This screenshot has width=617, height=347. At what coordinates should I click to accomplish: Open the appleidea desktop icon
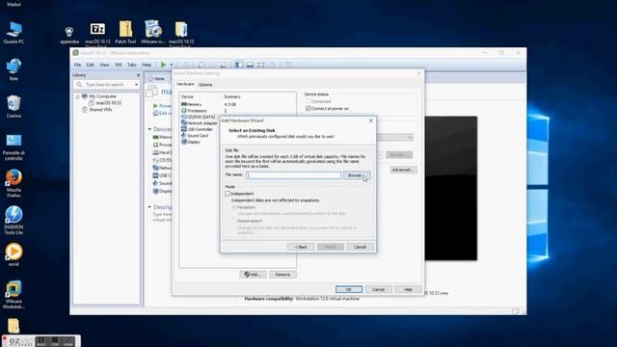click(69, 35)
